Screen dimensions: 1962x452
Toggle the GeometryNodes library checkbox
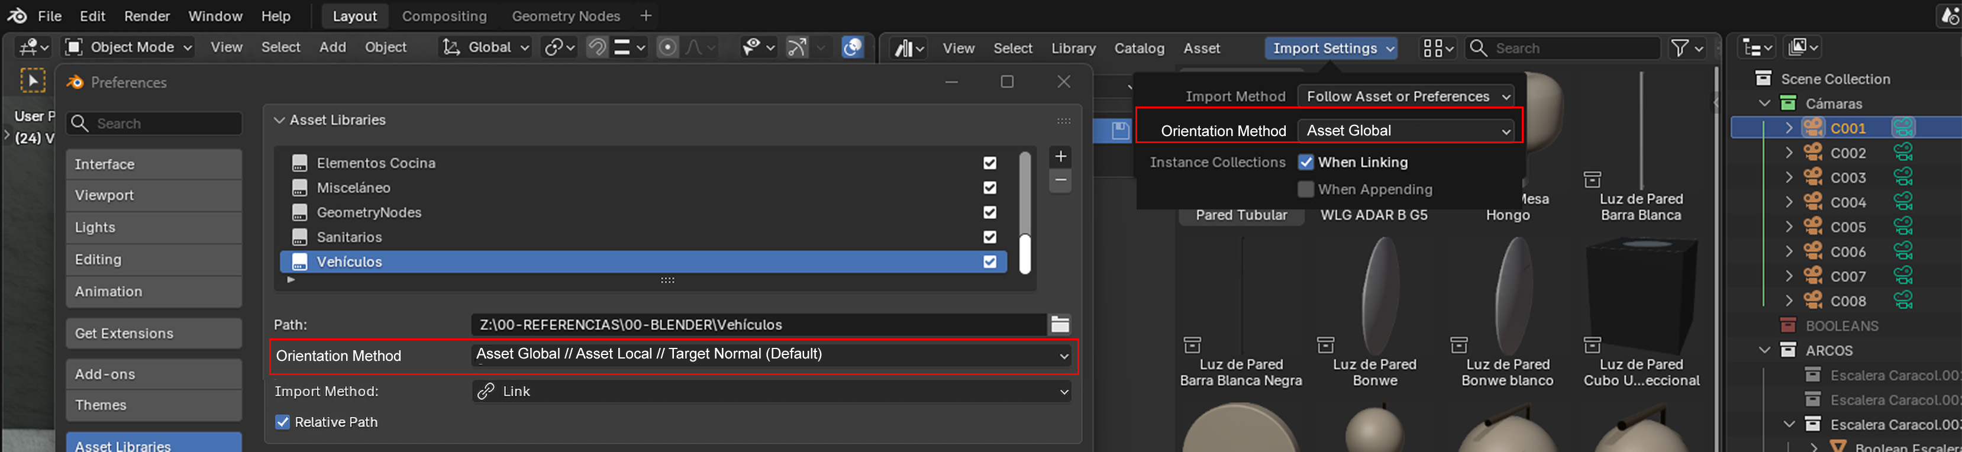(x=989, y=212)
